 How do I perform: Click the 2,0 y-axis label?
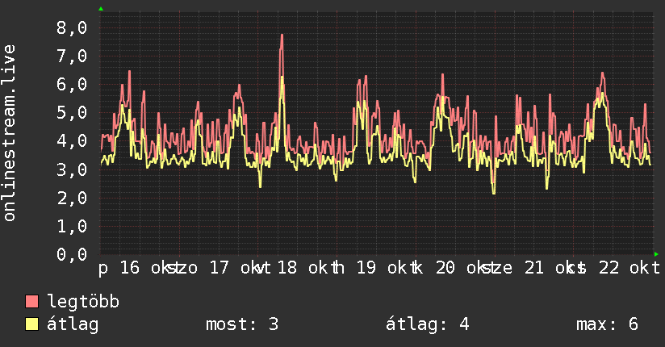pos(72,198)
